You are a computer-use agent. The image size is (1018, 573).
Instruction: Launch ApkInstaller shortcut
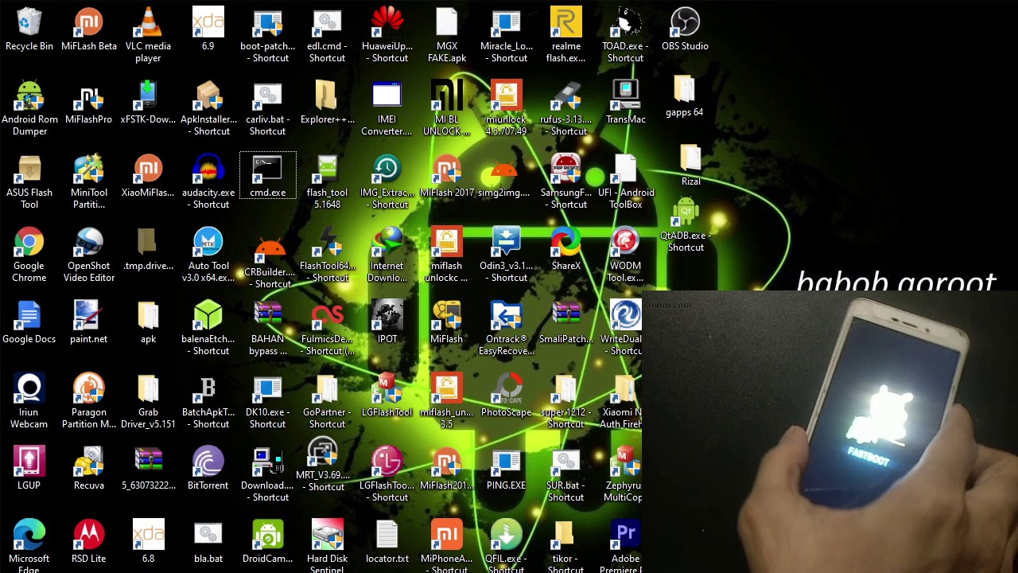click(x=208, y=96)
